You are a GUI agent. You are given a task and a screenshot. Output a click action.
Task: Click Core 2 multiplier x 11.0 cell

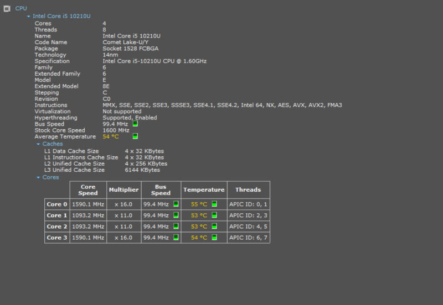click(123, 227)
